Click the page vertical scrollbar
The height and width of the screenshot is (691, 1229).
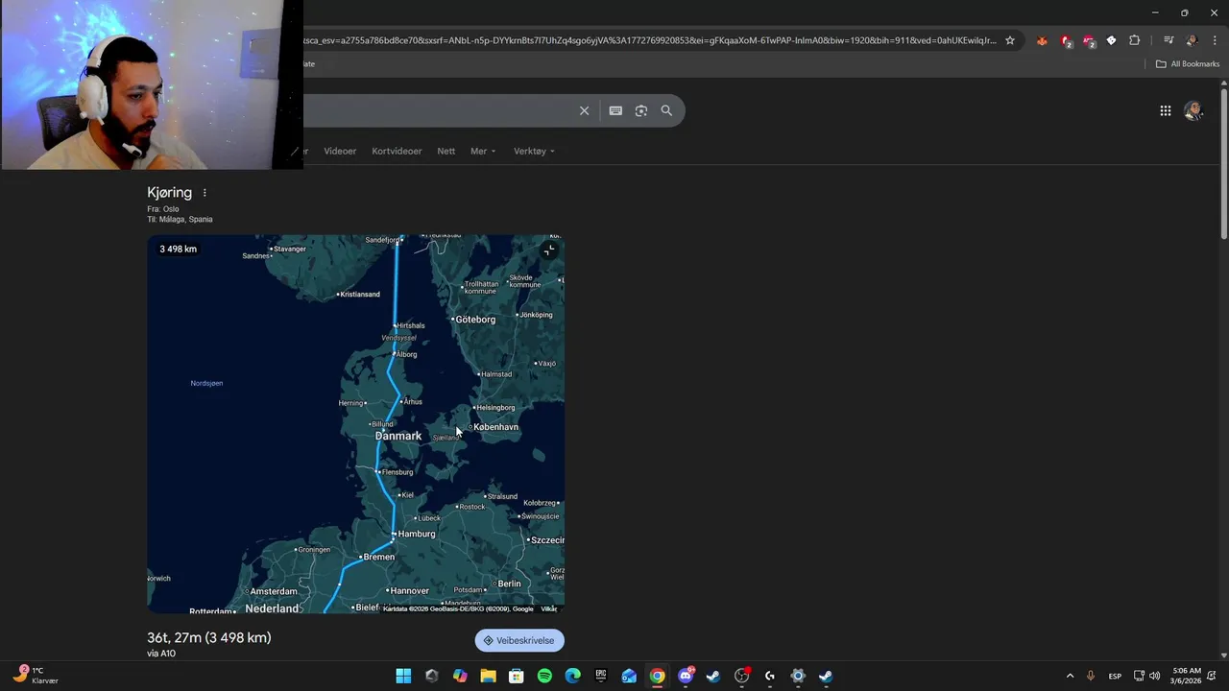[1223, 163]
